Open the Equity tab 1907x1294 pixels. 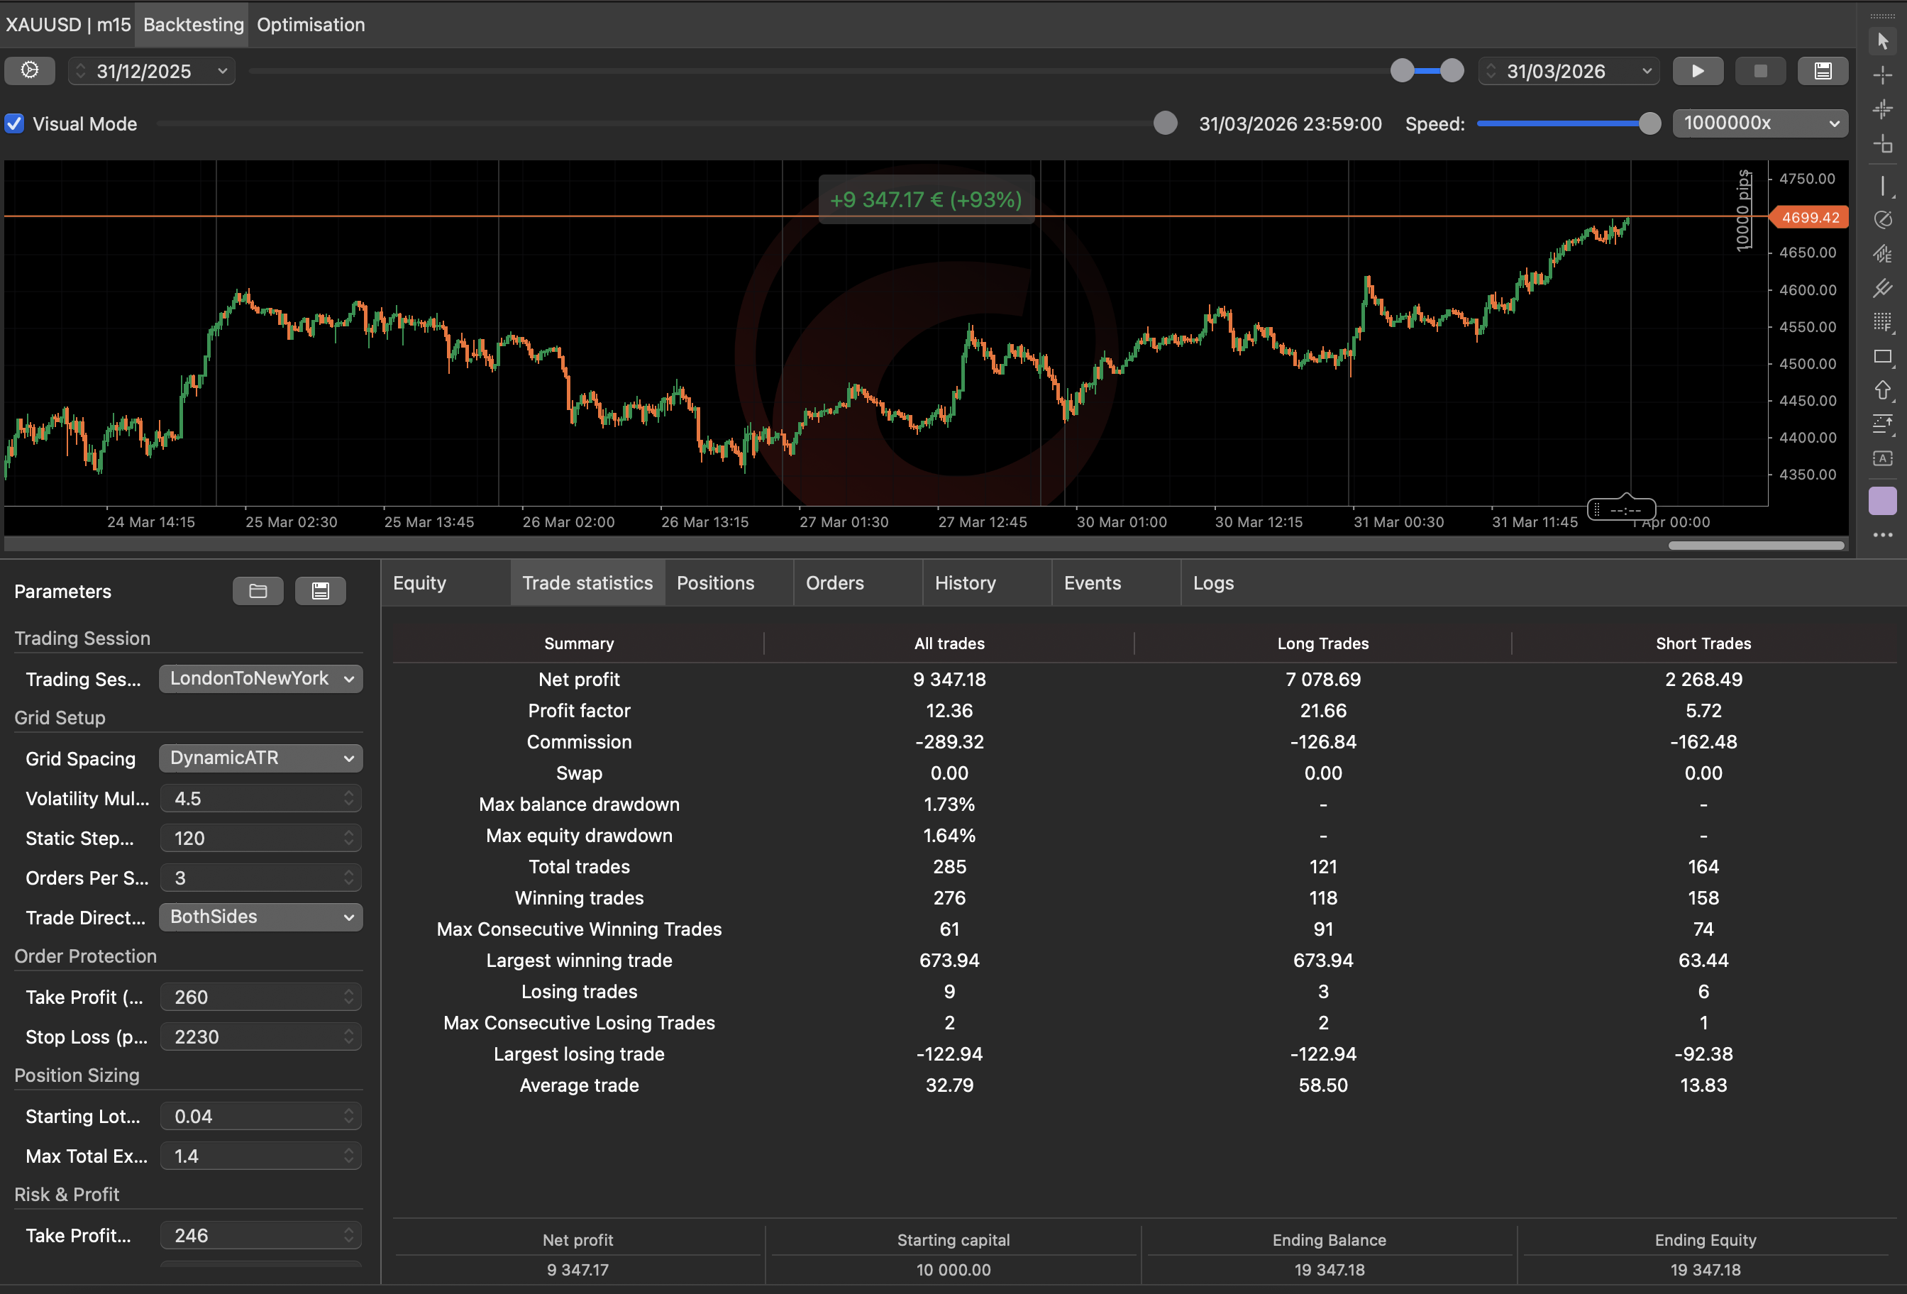419,583
